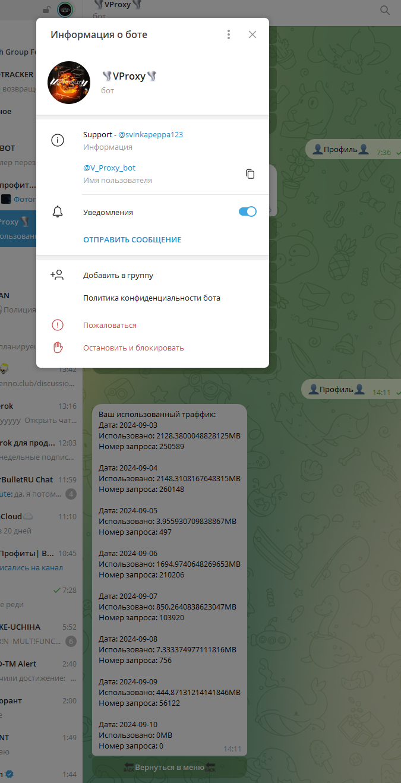This screenshot has height=783, width=401.
Task: Close the bot info dialog
Action: tap(252, 34)
